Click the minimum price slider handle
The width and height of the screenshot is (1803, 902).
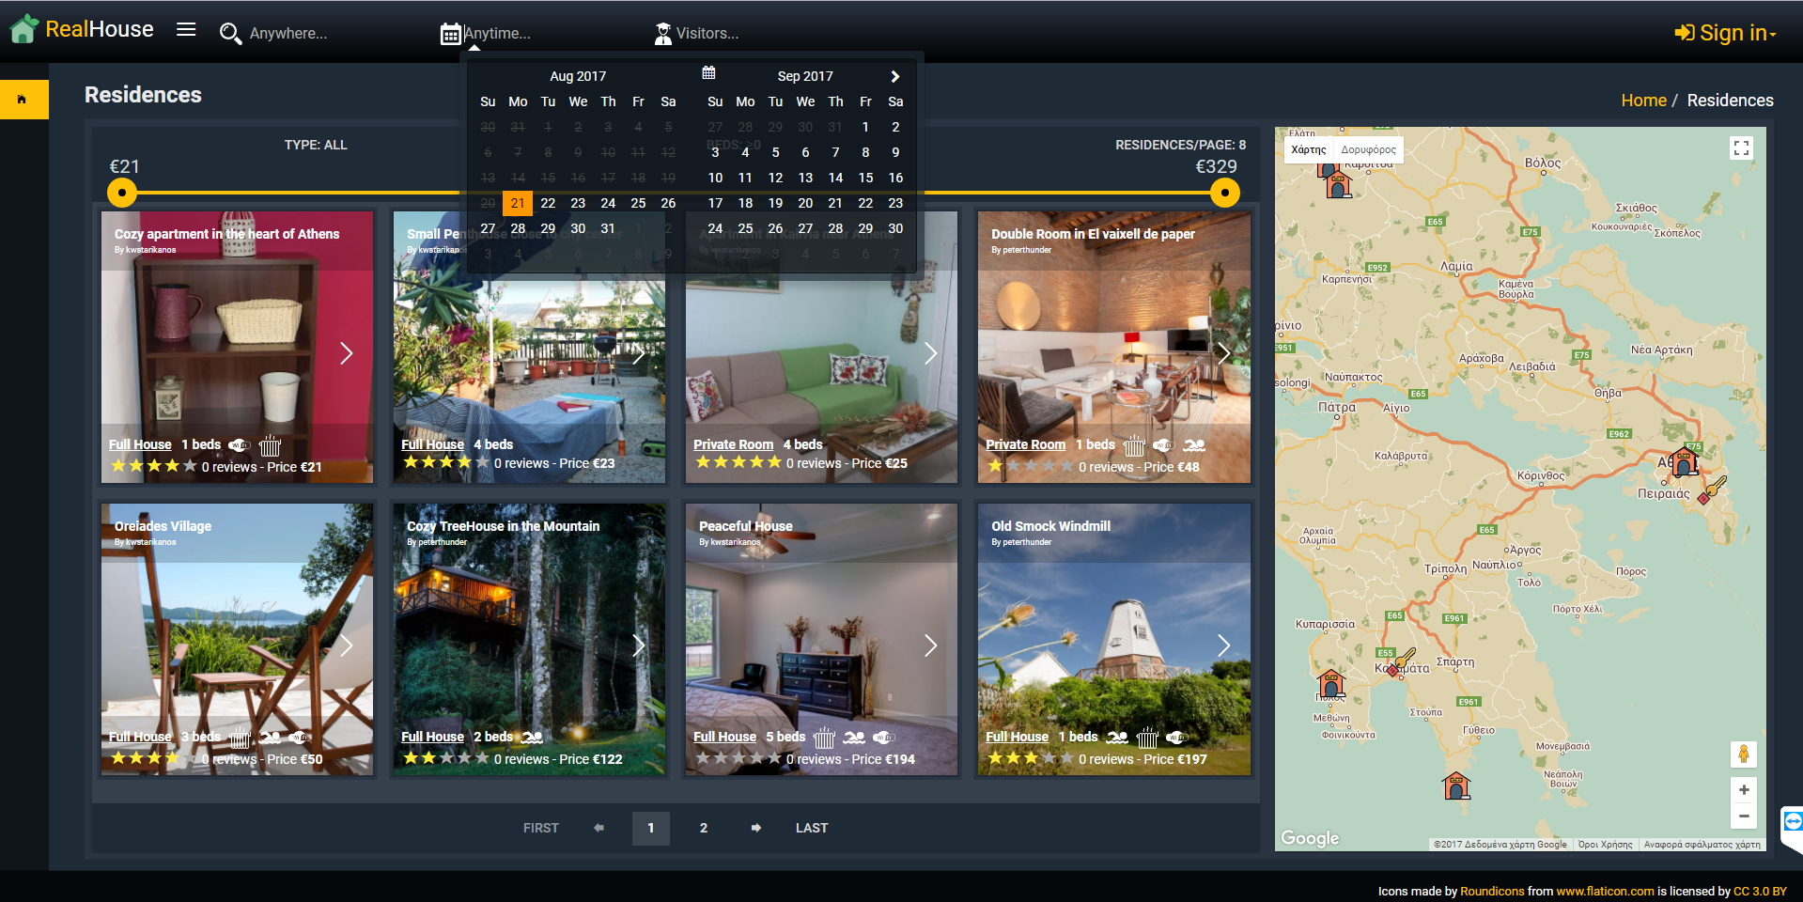[121, 193]
